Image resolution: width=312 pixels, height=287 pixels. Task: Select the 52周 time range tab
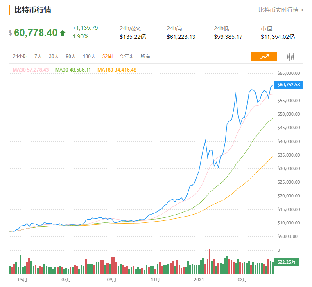point(107,56)
